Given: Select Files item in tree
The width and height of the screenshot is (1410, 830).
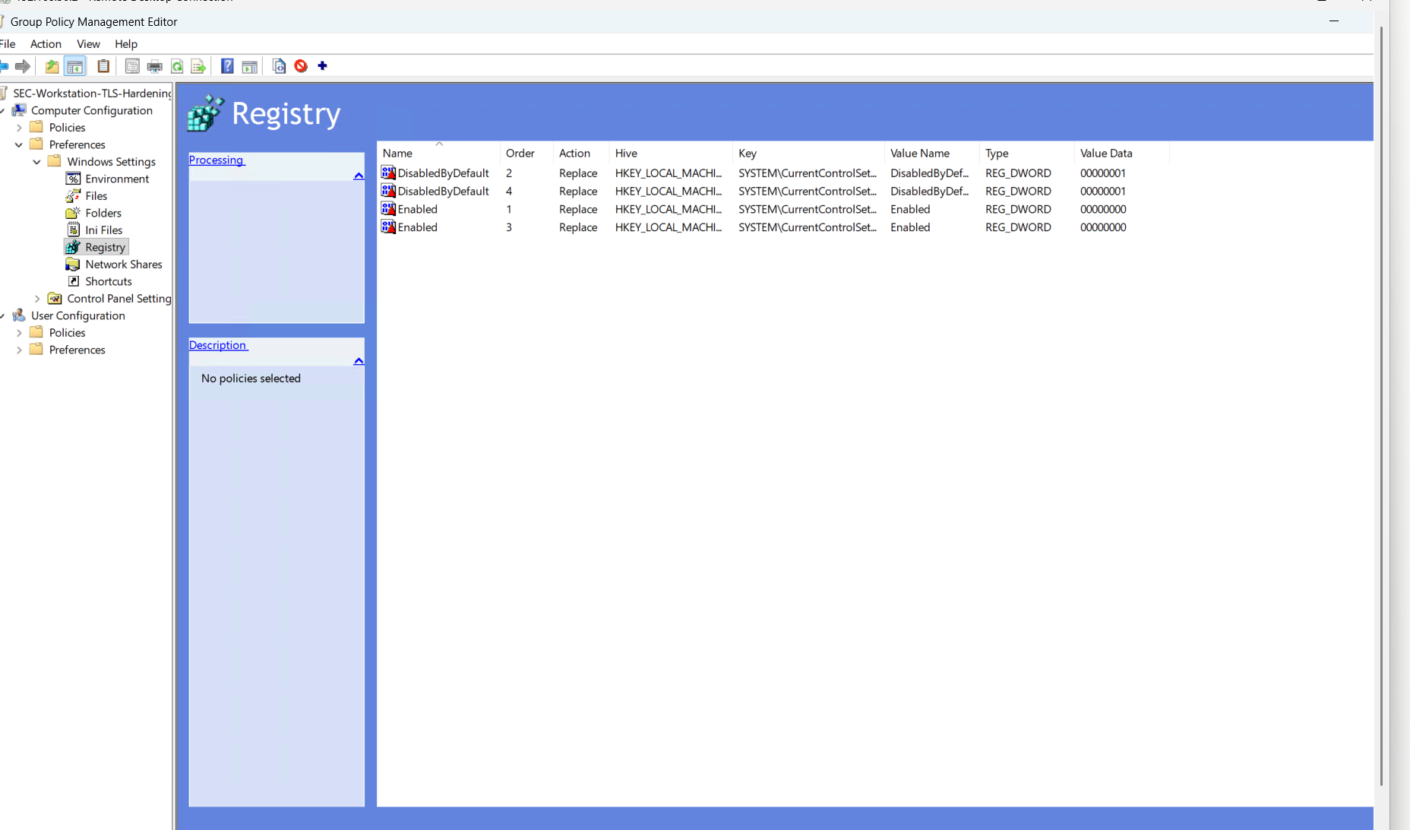Looking at the screenshot, I should tap(96, 196).
